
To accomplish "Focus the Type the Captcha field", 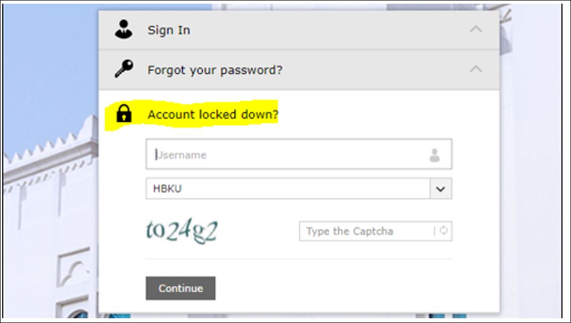I will click(375, 231).
